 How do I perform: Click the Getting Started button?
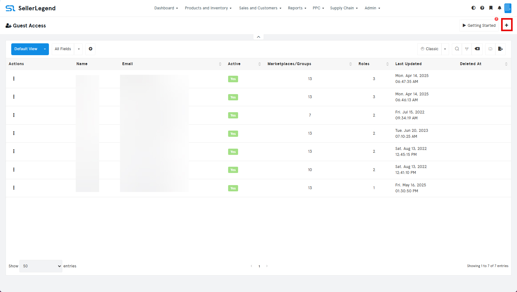479,25
